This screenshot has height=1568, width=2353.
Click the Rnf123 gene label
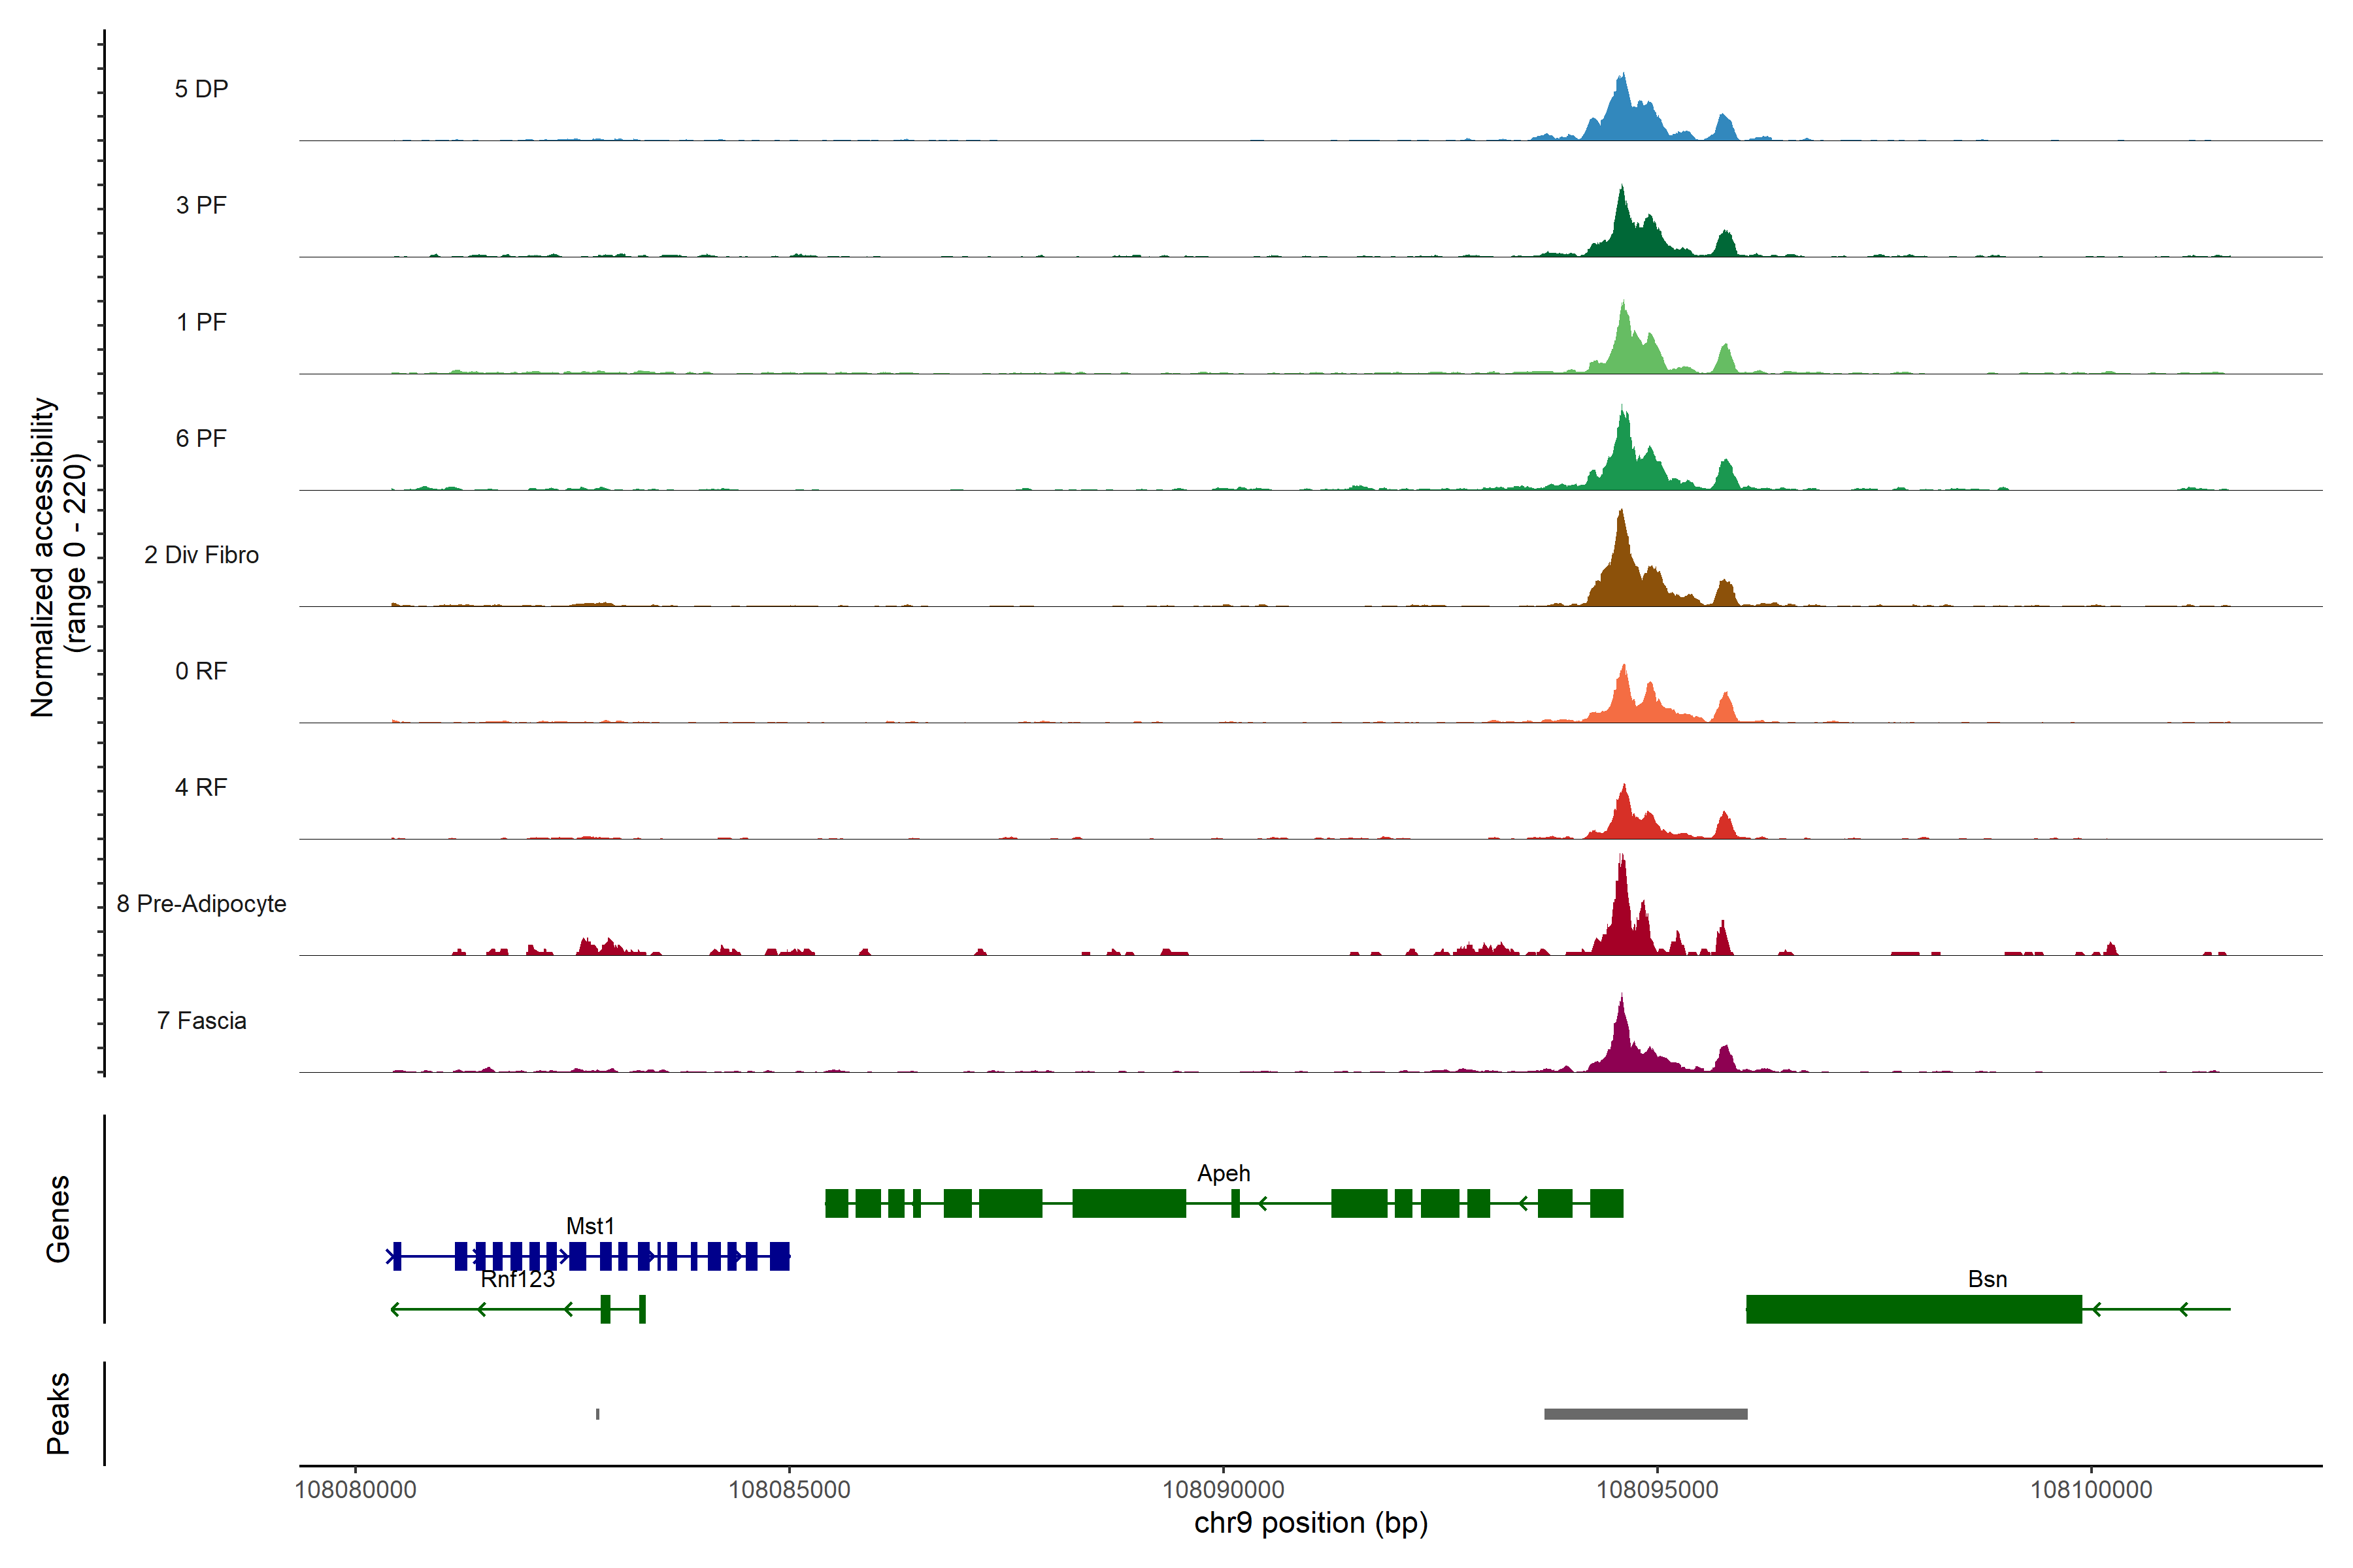coord(517,1279)
